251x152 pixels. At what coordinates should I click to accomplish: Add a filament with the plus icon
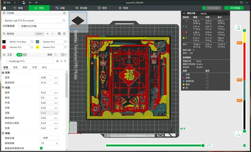coord(47,34)
